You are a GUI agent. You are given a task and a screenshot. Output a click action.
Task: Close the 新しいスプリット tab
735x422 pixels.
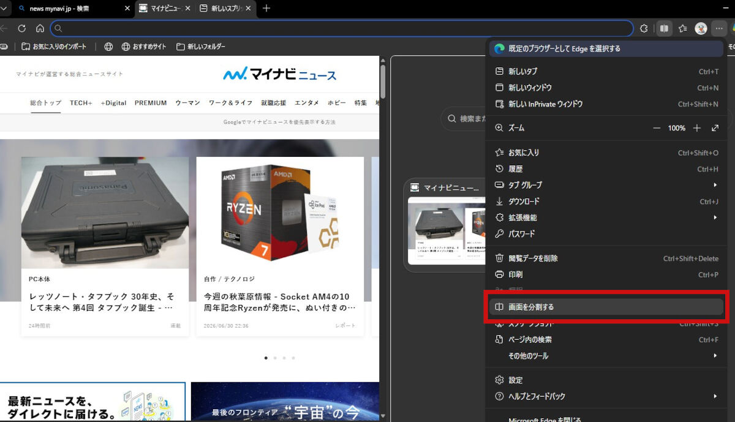coord(249,9)
